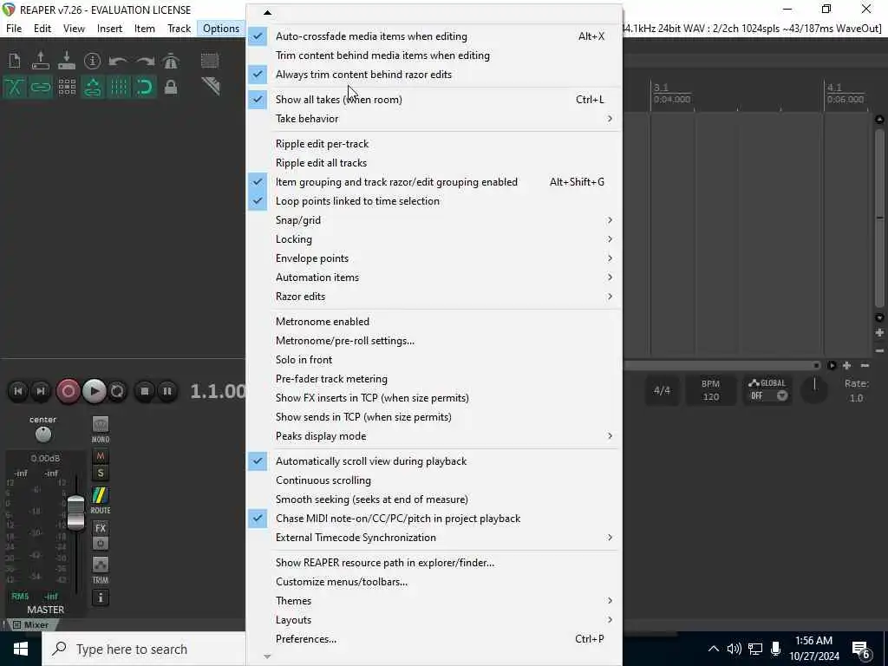Toggle the ripple editing grid-squares icon
888x666 pixels.
66,88
